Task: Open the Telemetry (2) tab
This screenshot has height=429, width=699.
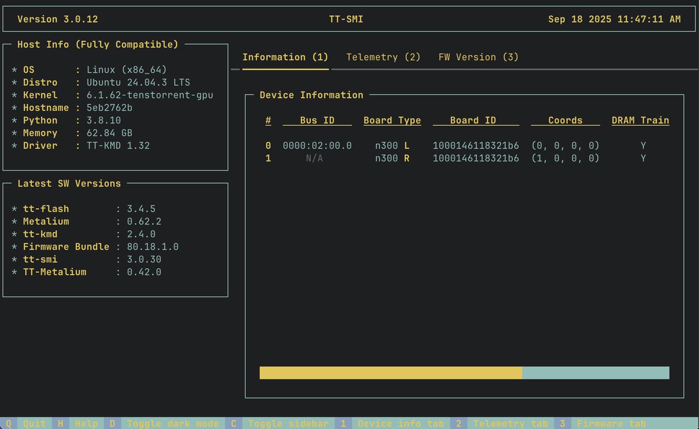Action: coord(383,57)
